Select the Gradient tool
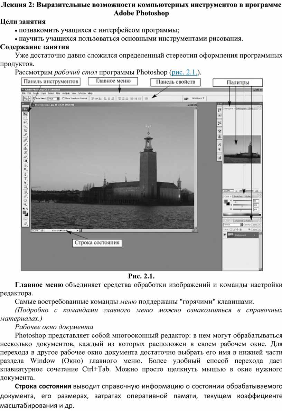The width and height of the screenshot is (282, 411). 26,161
